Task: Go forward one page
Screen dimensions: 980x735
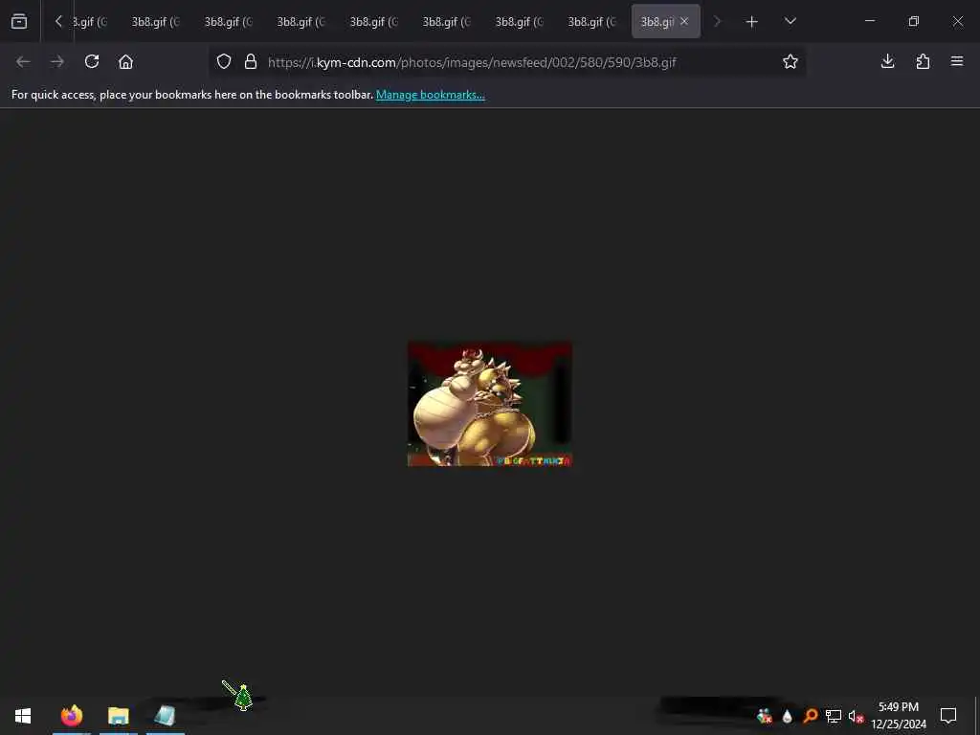Action: click(x=57, y=62)
